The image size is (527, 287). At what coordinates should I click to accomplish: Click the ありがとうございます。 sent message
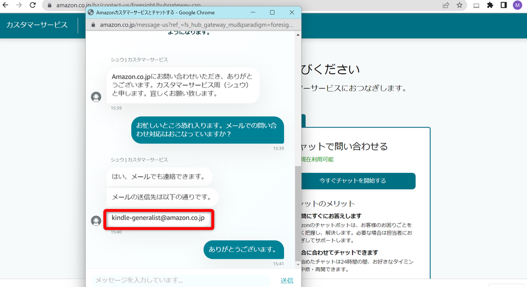pyautogui.click(x=244, y=250)
